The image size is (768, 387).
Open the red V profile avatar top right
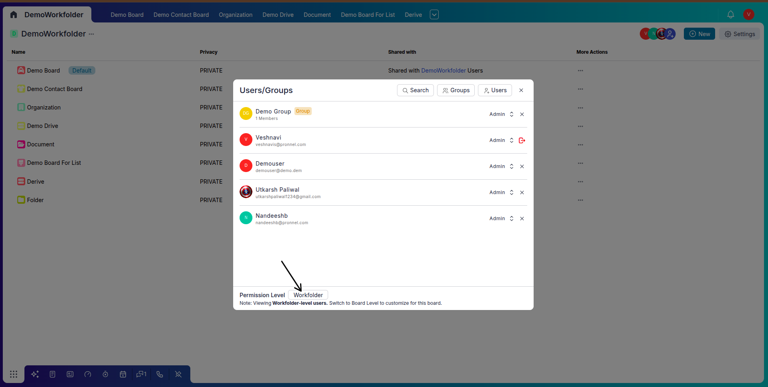pyautogui.click(x=749, y=14)
